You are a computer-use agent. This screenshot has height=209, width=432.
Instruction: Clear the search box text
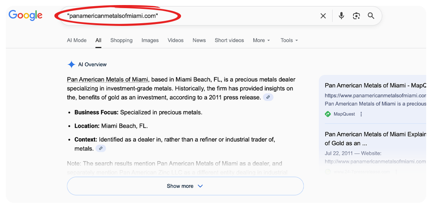323,16
